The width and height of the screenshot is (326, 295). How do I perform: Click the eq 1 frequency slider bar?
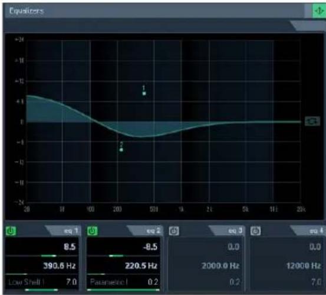42,274
